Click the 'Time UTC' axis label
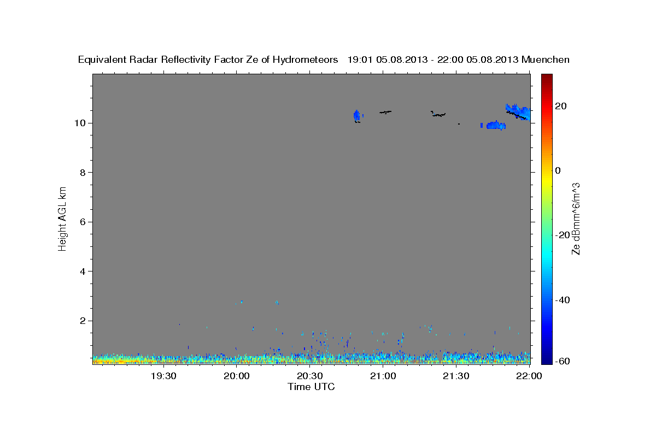The image size is (656, 437). coord(311,387)
